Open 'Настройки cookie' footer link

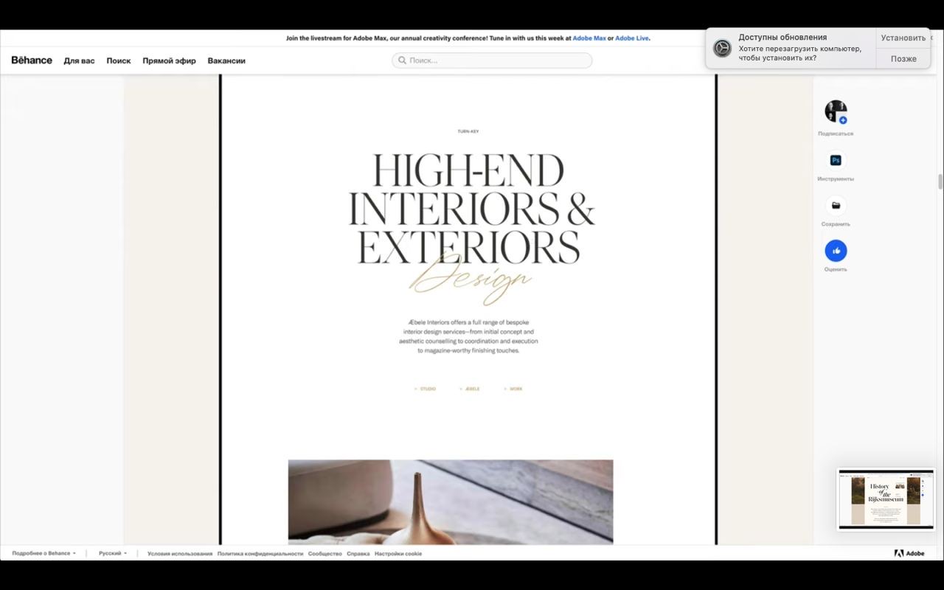pos(398,553)
